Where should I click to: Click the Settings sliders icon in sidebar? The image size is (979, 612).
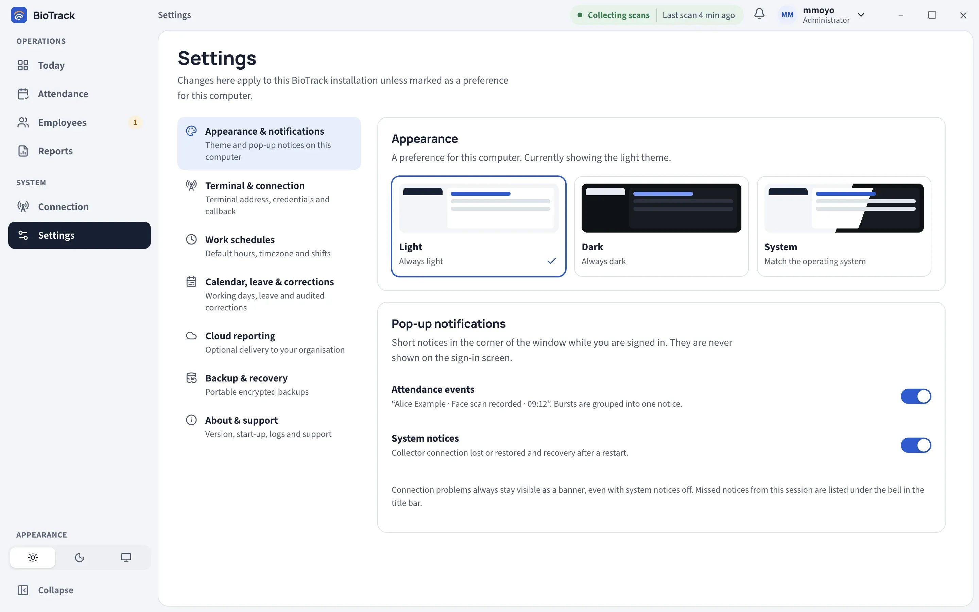(x=23, y=235)
